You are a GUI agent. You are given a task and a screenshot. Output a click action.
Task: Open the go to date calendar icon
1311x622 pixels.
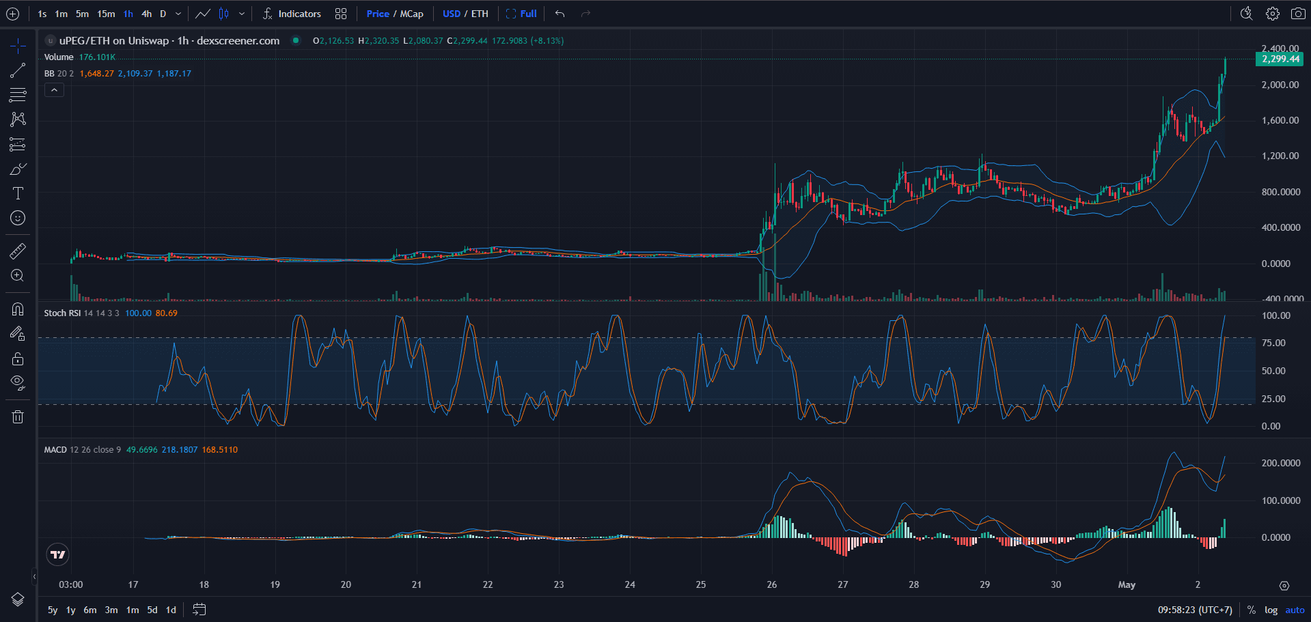199,610
